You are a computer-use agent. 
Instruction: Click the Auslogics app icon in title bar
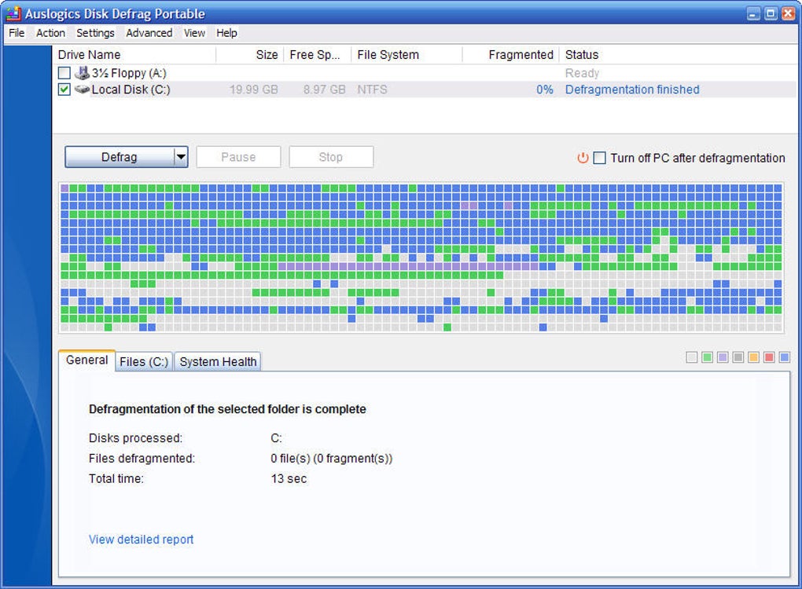point(13,13)
